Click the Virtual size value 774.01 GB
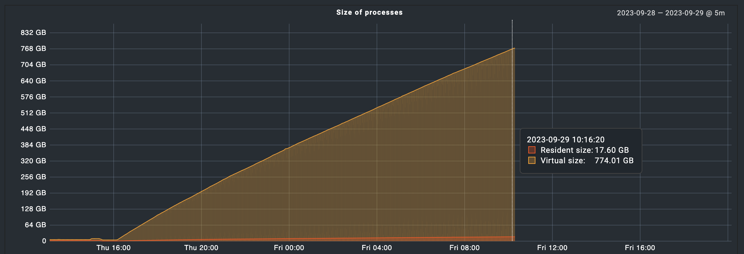The image size is (744, 254). [614, 160]
